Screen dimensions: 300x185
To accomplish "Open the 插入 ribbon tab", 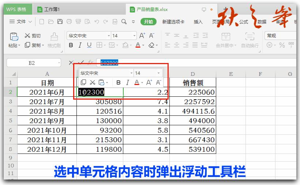I will click(x=198, y=22).
